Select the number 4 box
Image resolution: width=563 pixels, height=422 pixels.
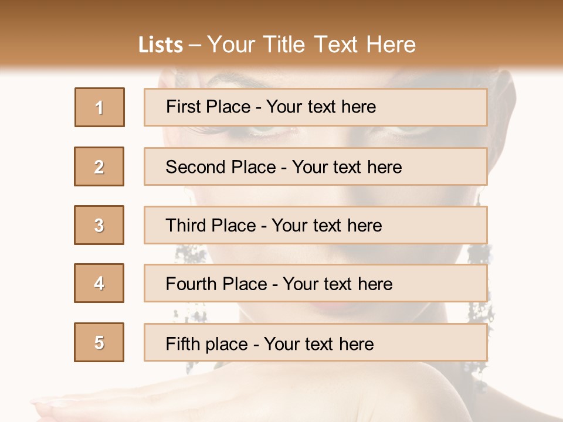[99, 283]
